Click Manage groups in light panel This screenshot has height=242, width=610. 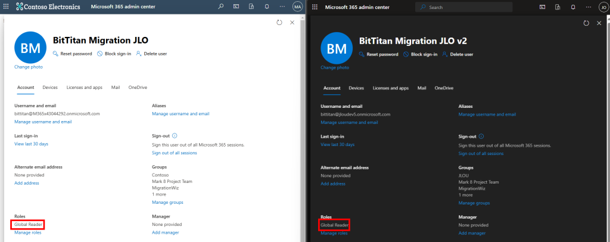pyautogui.click(x=167, y=202)
